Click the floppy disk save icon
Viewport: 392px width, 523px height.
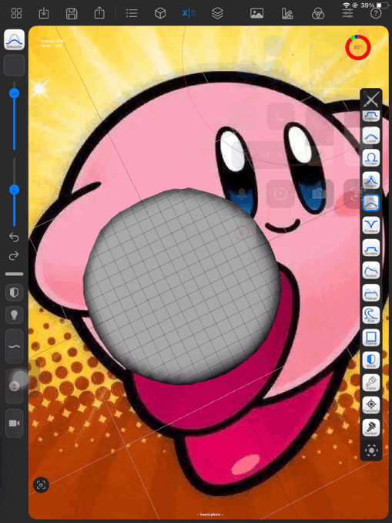[x=72, y=14]
